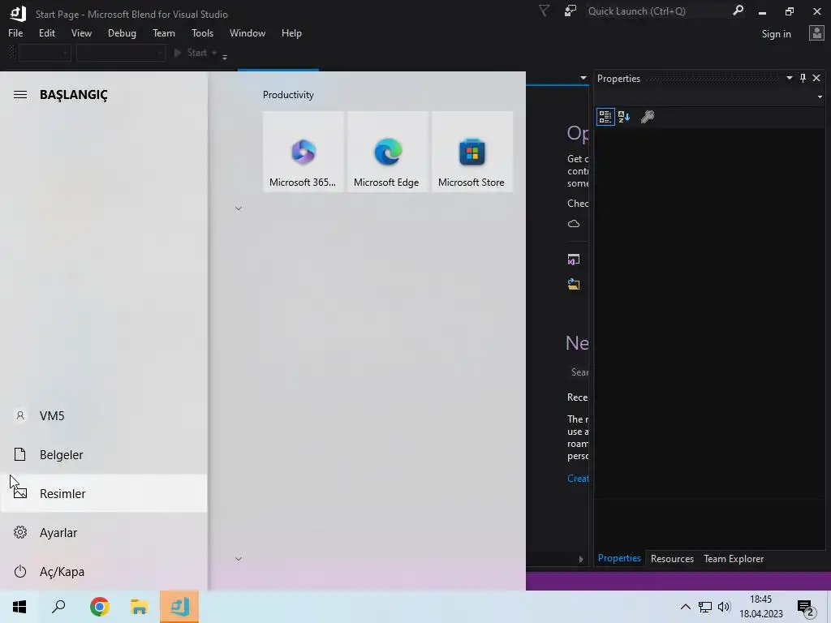The width and height of the screenshot is (831, 623).
Task: Switch to the Team Explorer tab
Action: [734, 558]
